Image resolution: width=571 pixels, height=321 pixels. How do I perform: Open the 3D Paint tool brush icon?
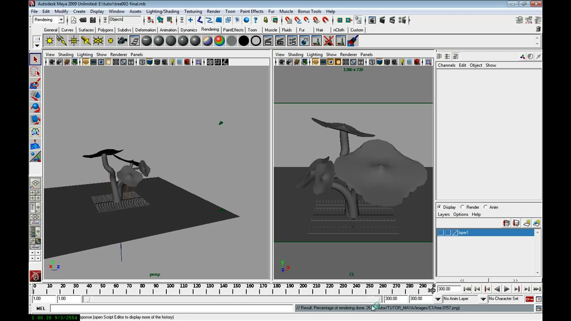353,41
